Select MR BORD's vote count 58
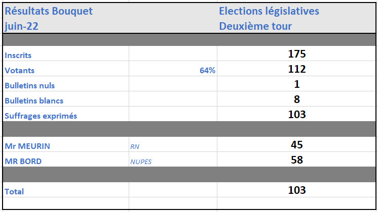 click(x=297, y=160)
